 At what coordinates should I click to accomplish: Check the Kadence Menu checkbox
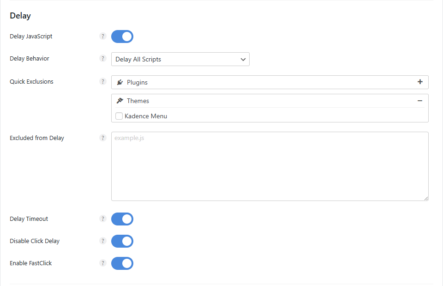(119, 116)
